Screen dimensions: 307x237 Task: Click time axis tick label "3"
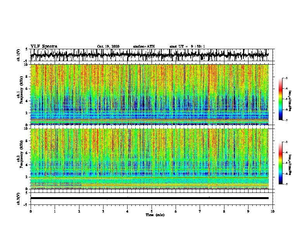[x=103, y=211]
